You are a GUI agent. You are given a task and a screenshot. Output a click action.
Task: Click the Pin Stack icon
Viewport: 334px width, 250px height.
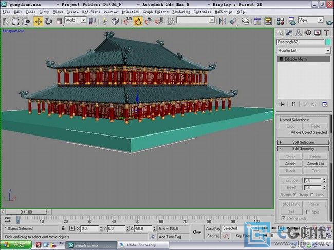pos(282,104)
